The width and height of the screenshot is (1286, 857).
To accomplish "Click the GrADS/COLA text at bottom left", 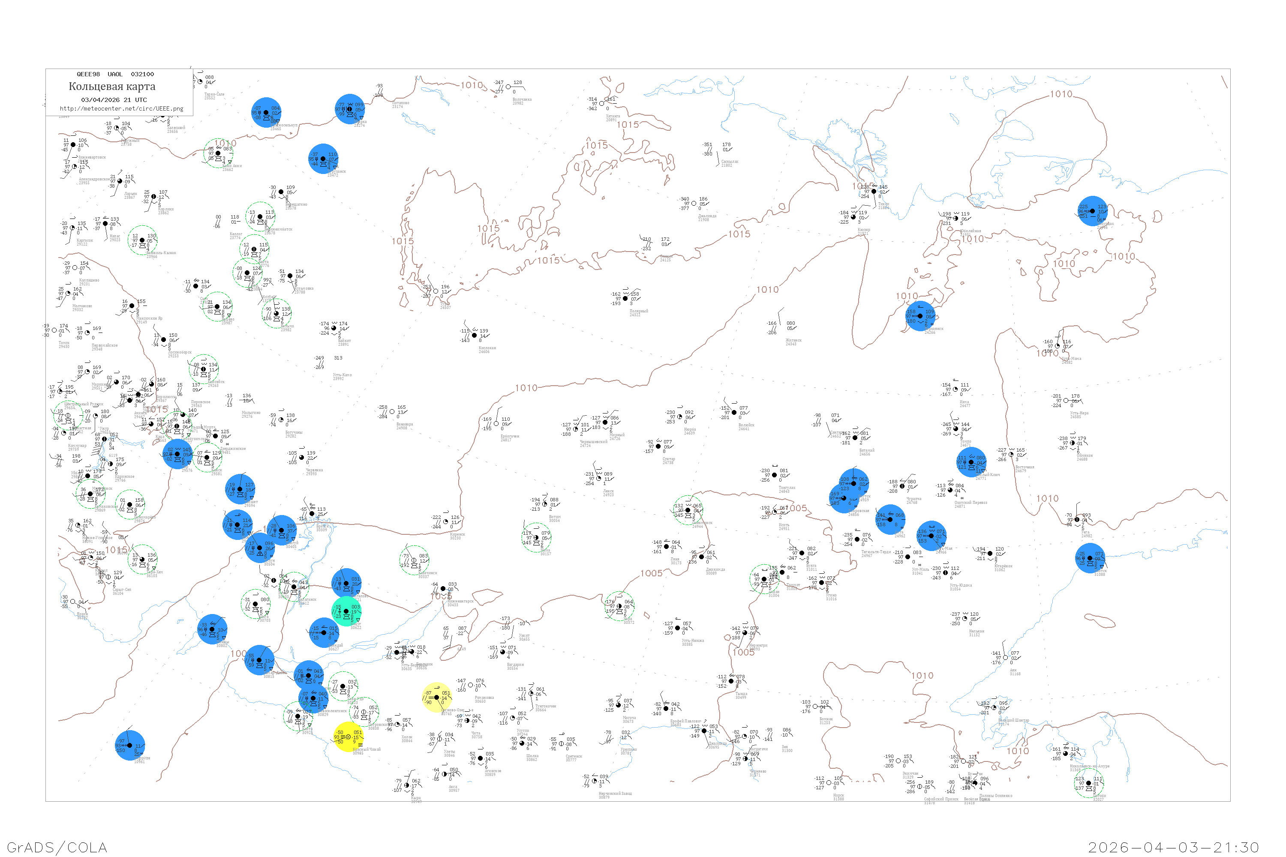I will [x=57, y=847].
